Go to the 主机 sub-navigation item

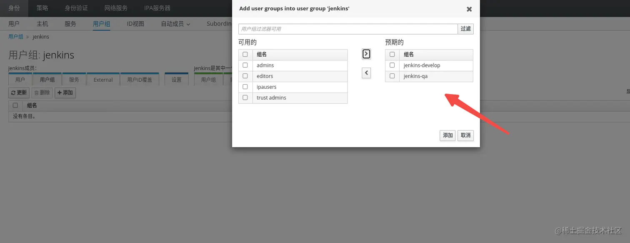point(42,24)
